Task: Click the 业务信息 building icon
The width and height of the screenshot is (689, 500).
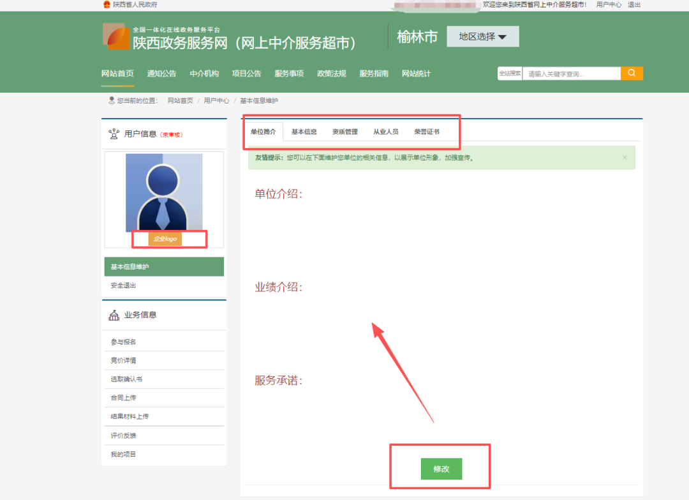Action: (x=114, y=315)
